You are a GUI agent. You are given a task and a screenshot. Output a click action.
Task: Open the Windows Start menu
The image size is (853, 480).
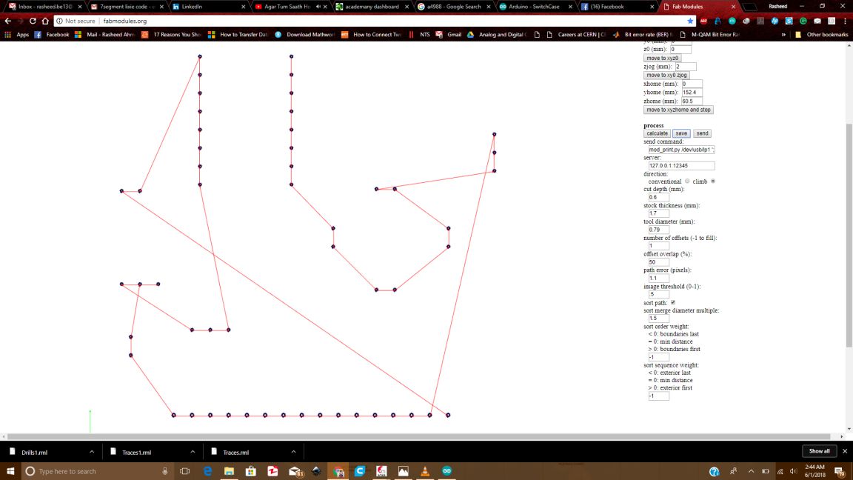[10, 471]
